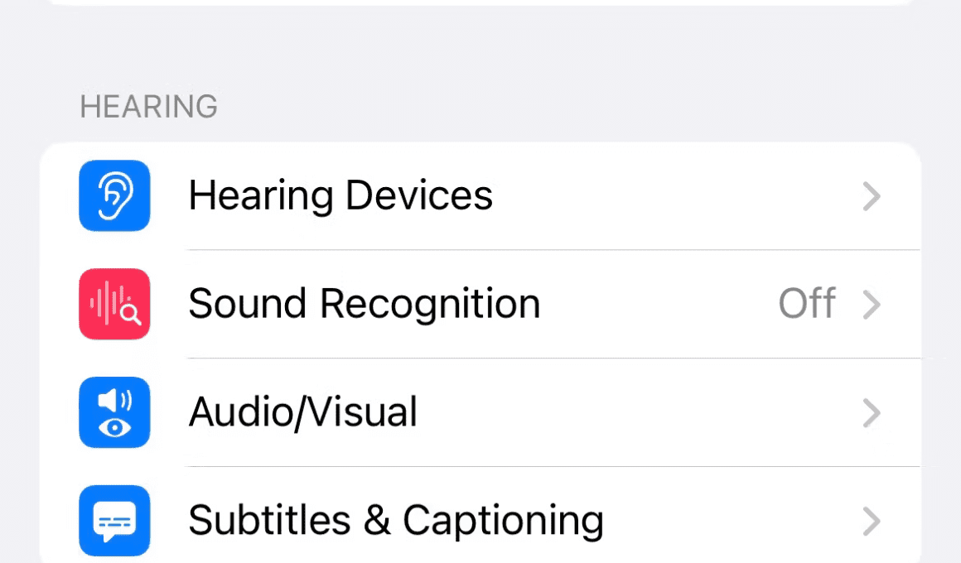961x563 pixels.
Task: Click the eye symbol in Audio/Visual icon
Action: (114, 427)
